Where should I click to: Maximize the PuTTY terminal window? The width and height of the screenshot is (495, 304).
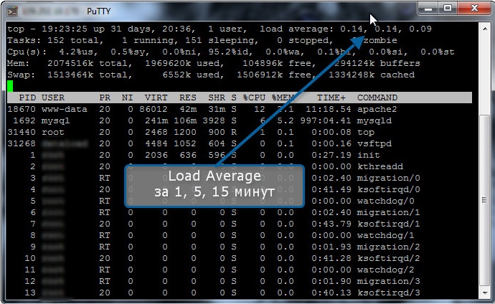pos(449,8)
